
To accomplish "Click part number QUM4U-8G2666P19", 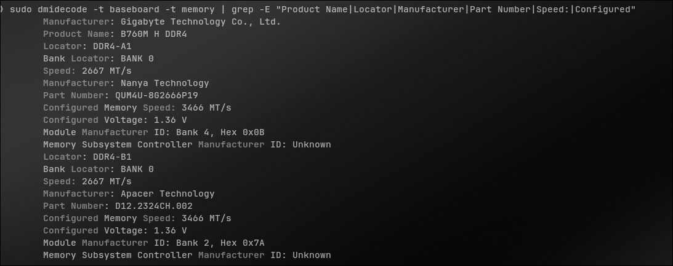I will [x=156, y=95].
